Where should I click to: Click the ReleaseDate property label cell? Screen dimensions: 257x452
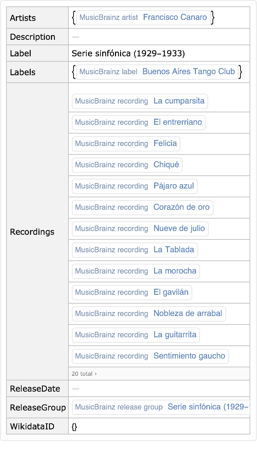pyautogui.click(x=35, y=389)
